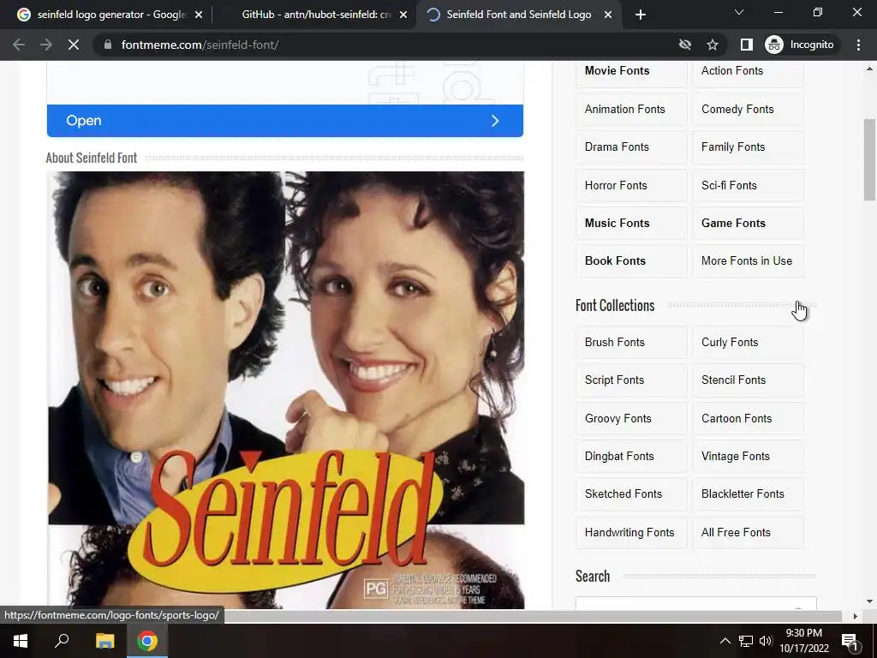
Task: Open the notification center icon
Action: 850,641
